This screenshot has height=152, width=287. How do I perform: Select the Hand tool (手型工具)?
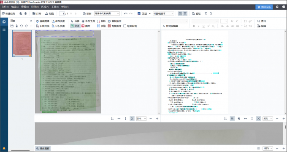click(88, 21)
